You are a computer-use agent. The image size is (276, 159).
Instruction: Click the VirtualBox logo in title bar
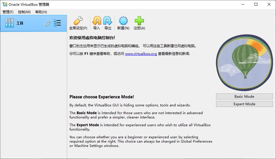tap(5, 4)
